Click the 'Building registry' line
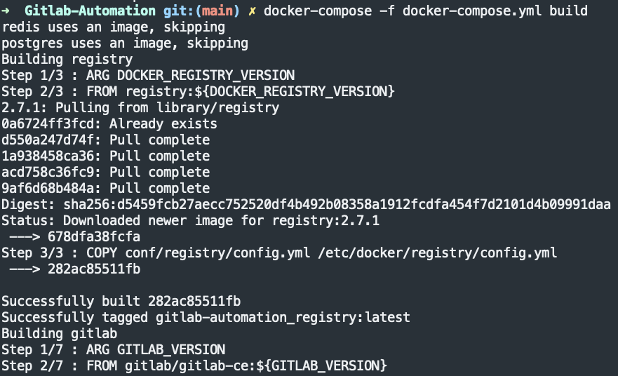The width and height of the screenshot is (618, 376). point(67,60)
